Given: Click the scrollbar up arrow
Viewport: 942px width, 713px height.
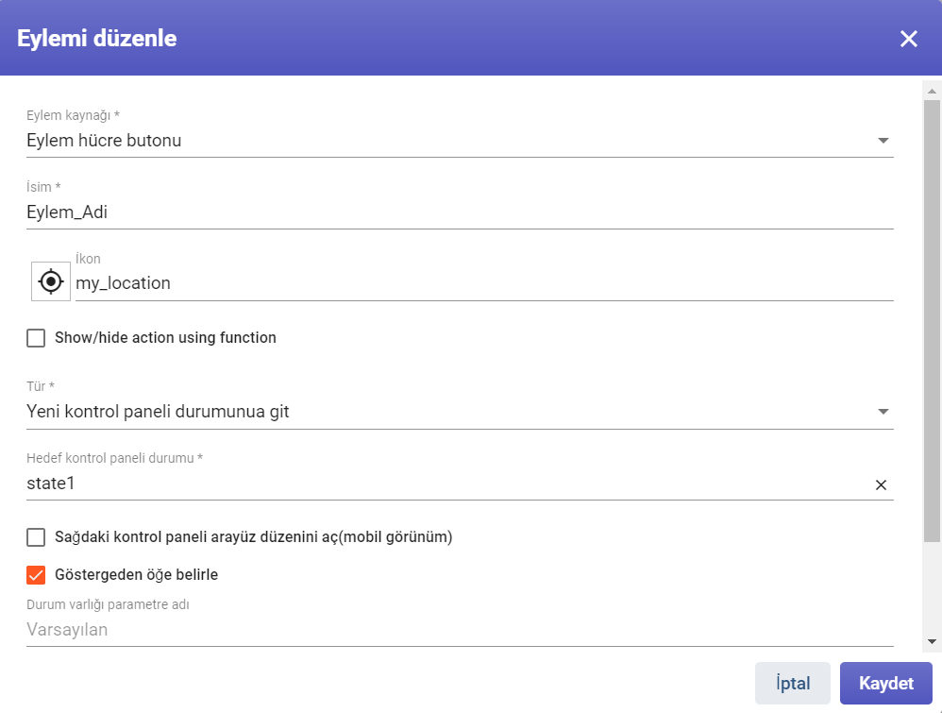Looking at the screenshot, I should tap(932, 91).
